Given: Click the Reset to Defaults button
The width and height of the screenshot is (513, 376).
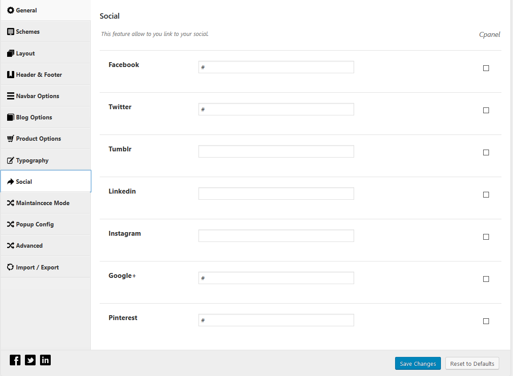Looking at the screenshot, I should [472, 364].
